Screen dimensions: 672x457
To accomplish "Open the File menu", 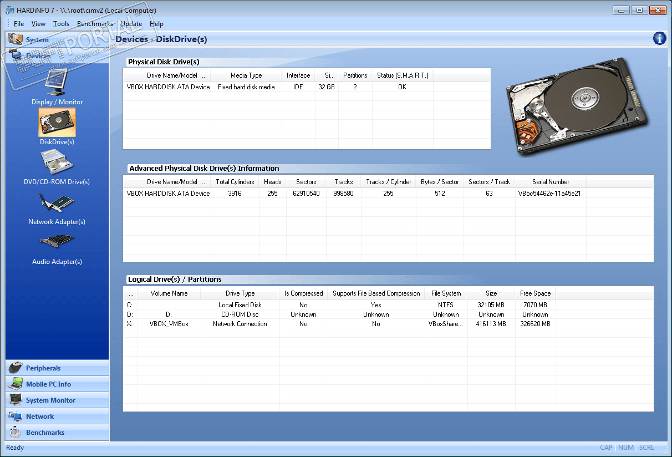I will click(x=19, y=24).
